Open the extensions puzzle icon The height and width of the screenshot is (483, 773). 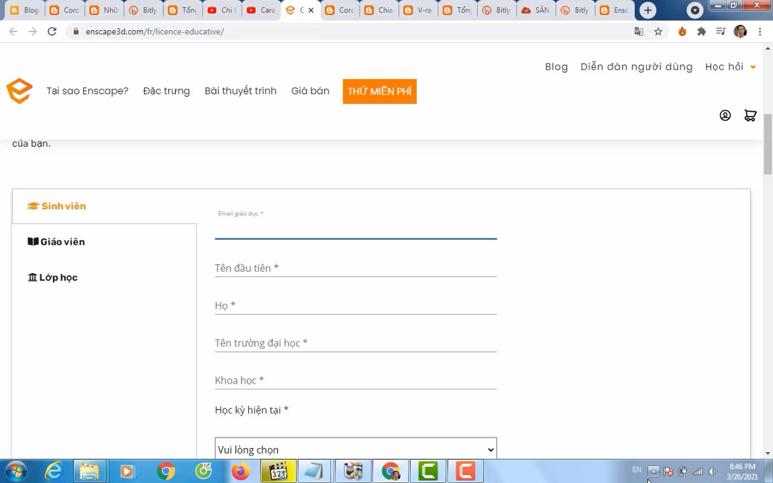(701, 32)
